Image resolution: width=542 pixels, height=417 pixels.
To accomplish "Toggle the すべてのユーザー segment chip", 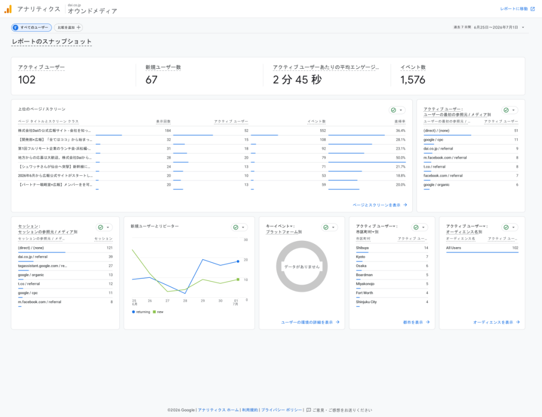I will coord(31,28).
